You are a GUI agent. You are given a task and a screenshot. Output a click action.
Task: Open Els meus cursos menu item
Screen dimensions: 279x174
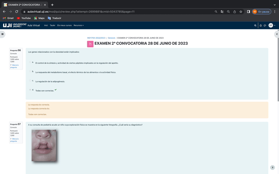coord(64,25)
